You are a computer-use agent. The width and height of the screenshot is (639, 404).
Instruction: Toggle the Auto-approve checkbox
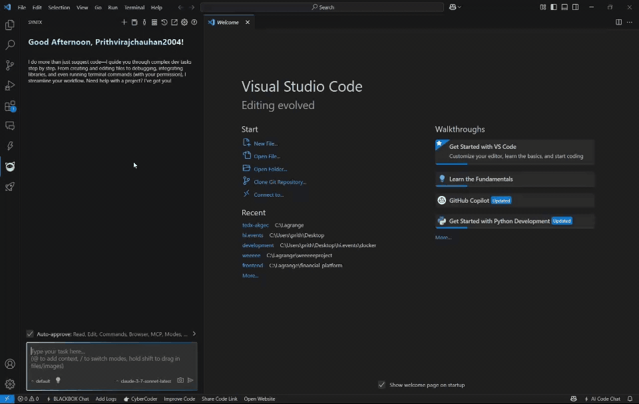tap(30, 334)
